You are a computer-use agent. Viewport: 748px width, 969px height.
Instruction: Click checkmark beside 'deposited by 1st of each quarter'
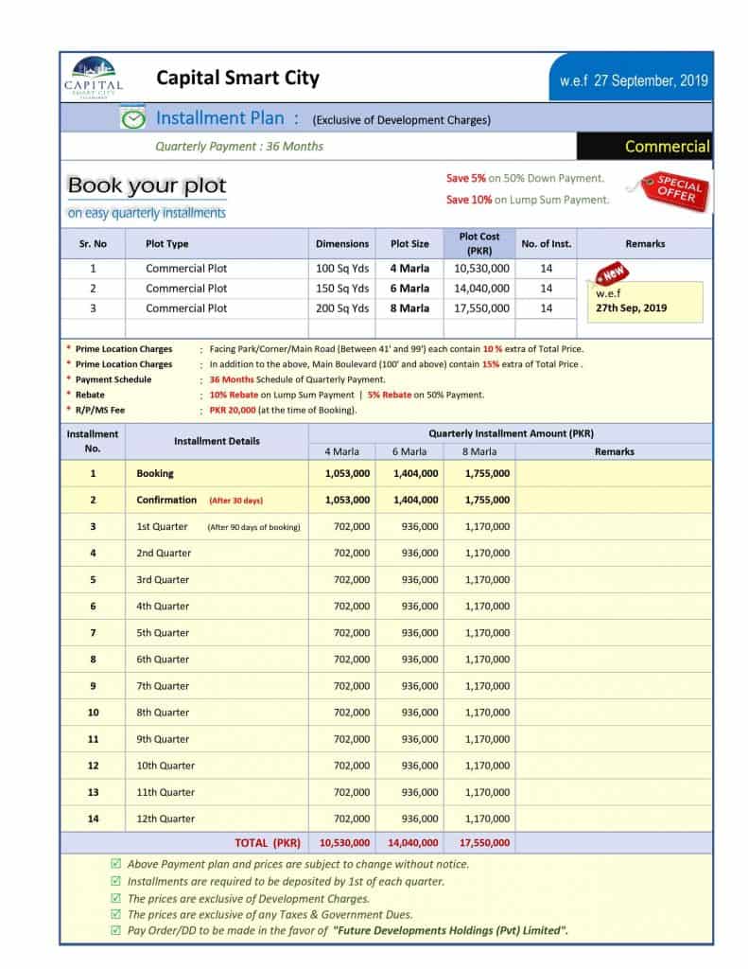pyautogui.click(x=115, y=881)
